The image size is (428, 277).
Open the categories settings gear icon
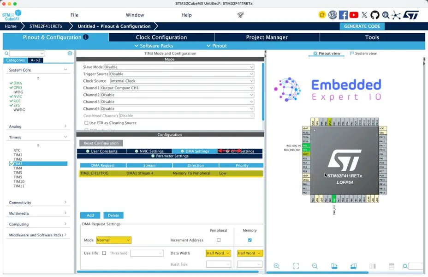[x=70, y=53]
